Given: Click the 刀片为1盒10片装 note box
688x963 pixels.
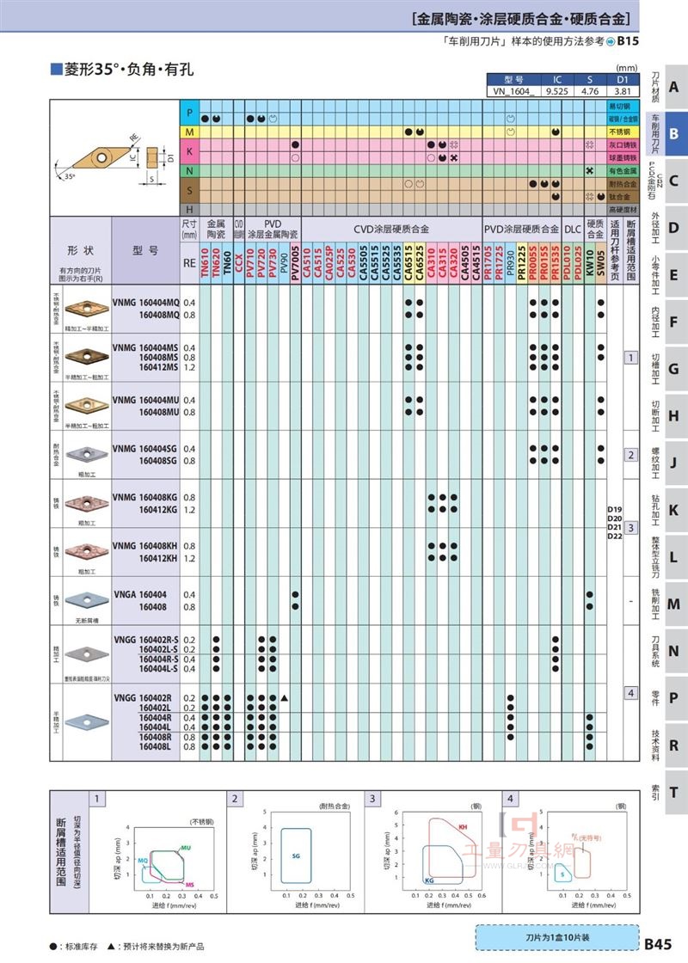Looking at the screenshot, I should pos(557,937).
